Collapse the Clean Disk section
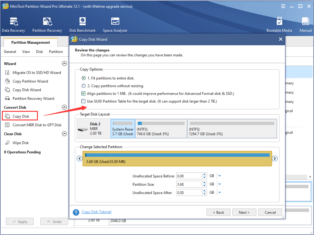This screenshot has height=235, width=314. pyautogui.click(x=64, y=134)
